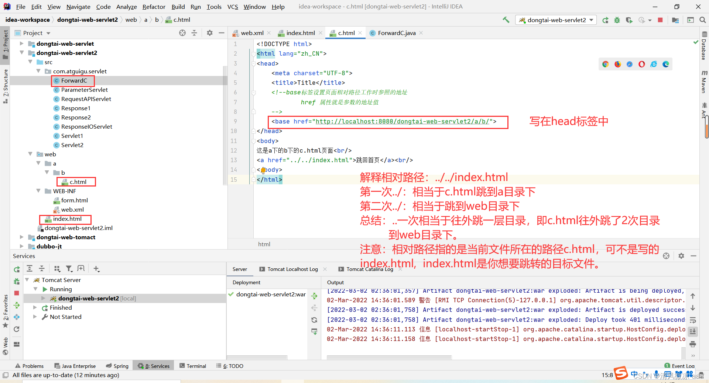Open page in Safari browser icon
Image resolution: width=709 pixels, height=383 pixels.
(x=630, y=64)
